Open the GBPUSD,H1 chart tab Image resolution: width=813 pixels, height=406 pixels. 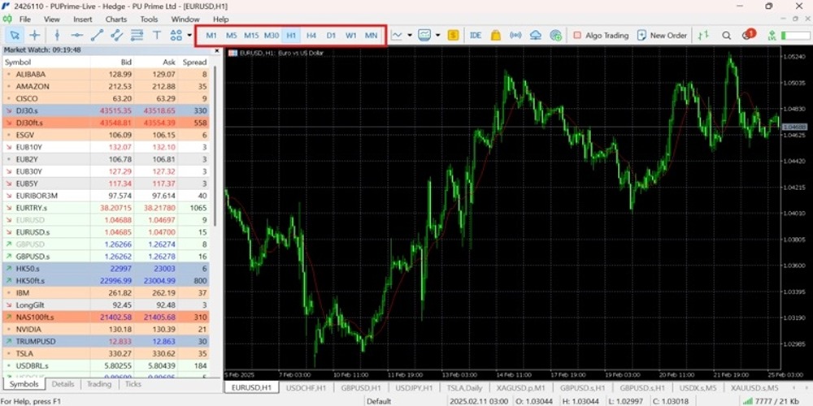click(x=360, y=387)
